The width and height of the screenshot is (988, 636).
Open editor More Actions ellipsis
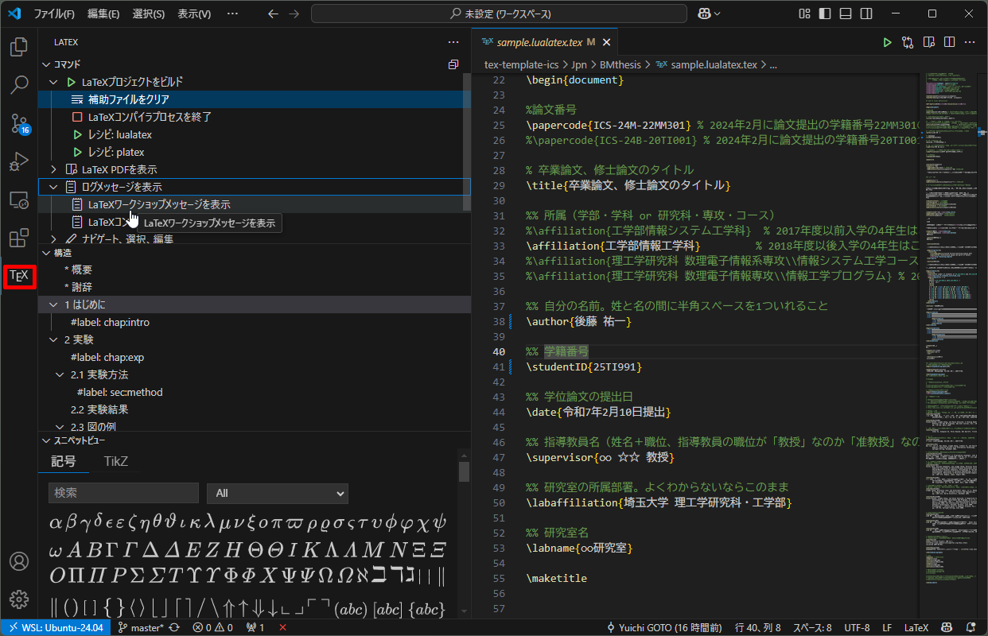[x=970, y=42]
